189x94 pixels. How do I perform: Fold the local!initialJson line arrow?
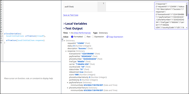pos(3,36)
